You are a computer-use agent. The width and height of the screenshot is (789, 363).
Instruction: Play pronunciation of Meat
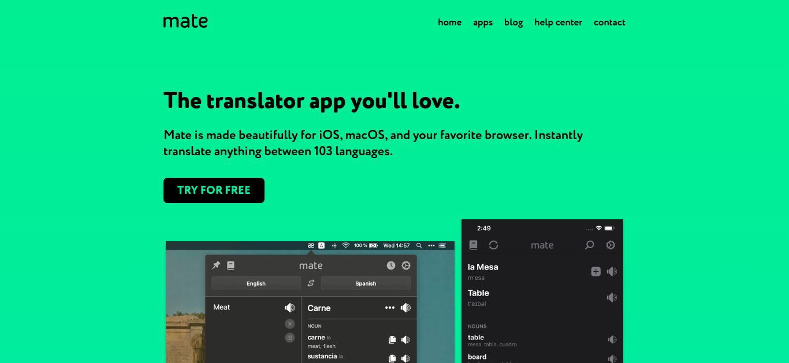point(290,308)
